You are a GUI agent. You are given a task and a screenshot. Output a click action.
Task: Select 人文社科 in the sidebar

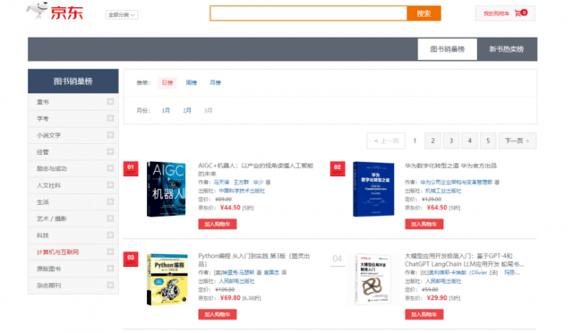click(x=48, y=185)
